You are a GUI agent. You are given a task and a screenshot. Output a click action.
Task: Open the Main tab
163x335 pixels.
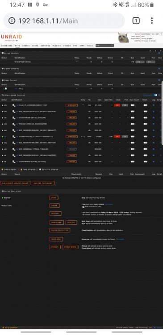(17, 46)
